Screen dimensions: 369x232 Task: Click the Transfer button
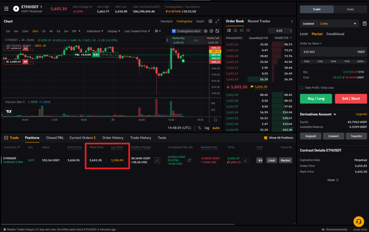point(356,136)
